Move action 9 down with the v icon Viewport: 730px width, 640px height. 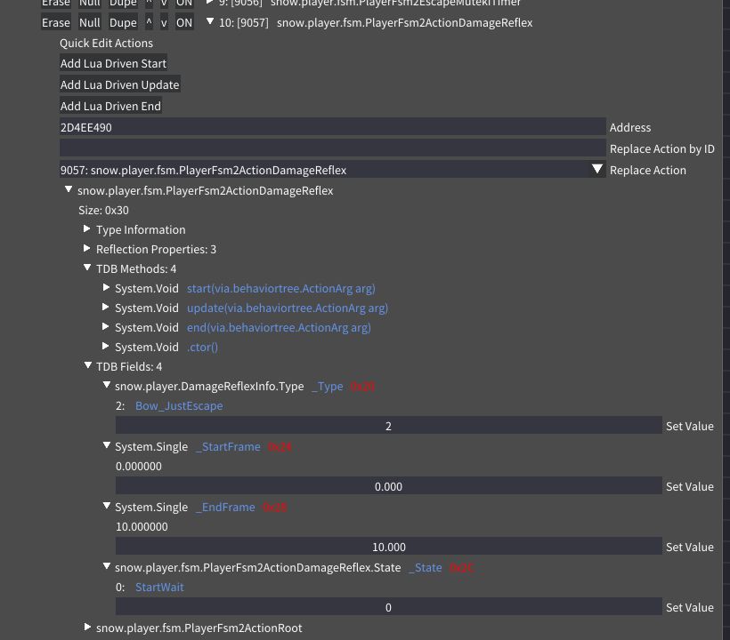pos(164,4)
